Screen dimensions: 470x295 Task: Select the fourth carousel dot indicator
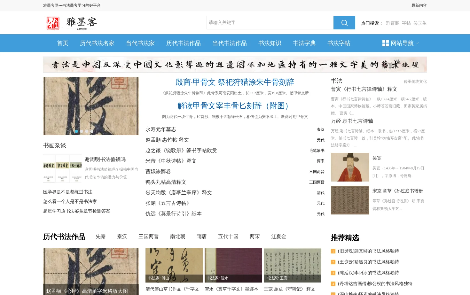[x=92, y=131]
